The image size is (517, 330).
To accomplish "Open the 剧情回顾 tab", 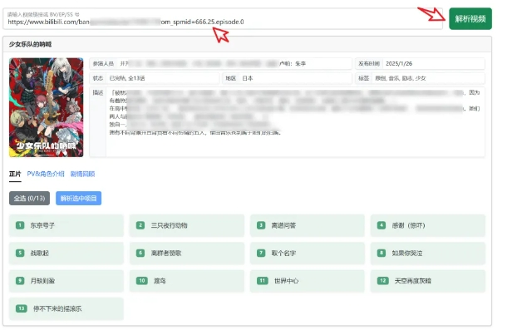I will (x=82, y=174).
